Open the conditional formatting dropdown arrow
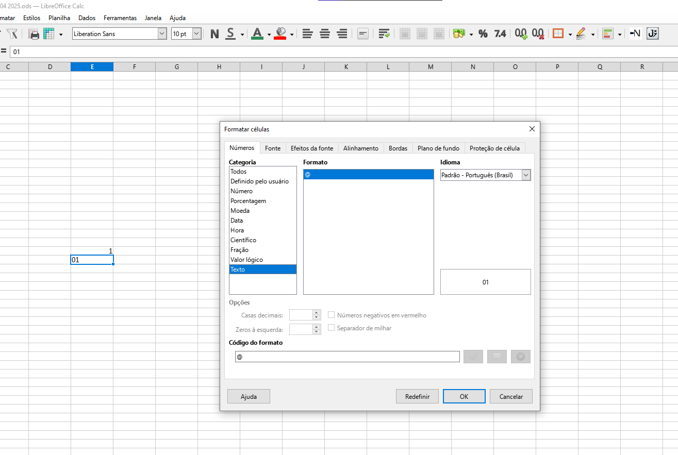The image size is (678, 455). click(x=619, y=35)
